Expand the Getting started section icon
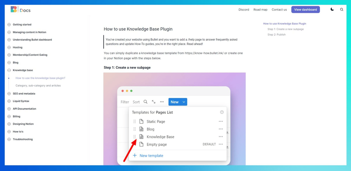This screenshot has height=171, width=351. tap(9, 25)
